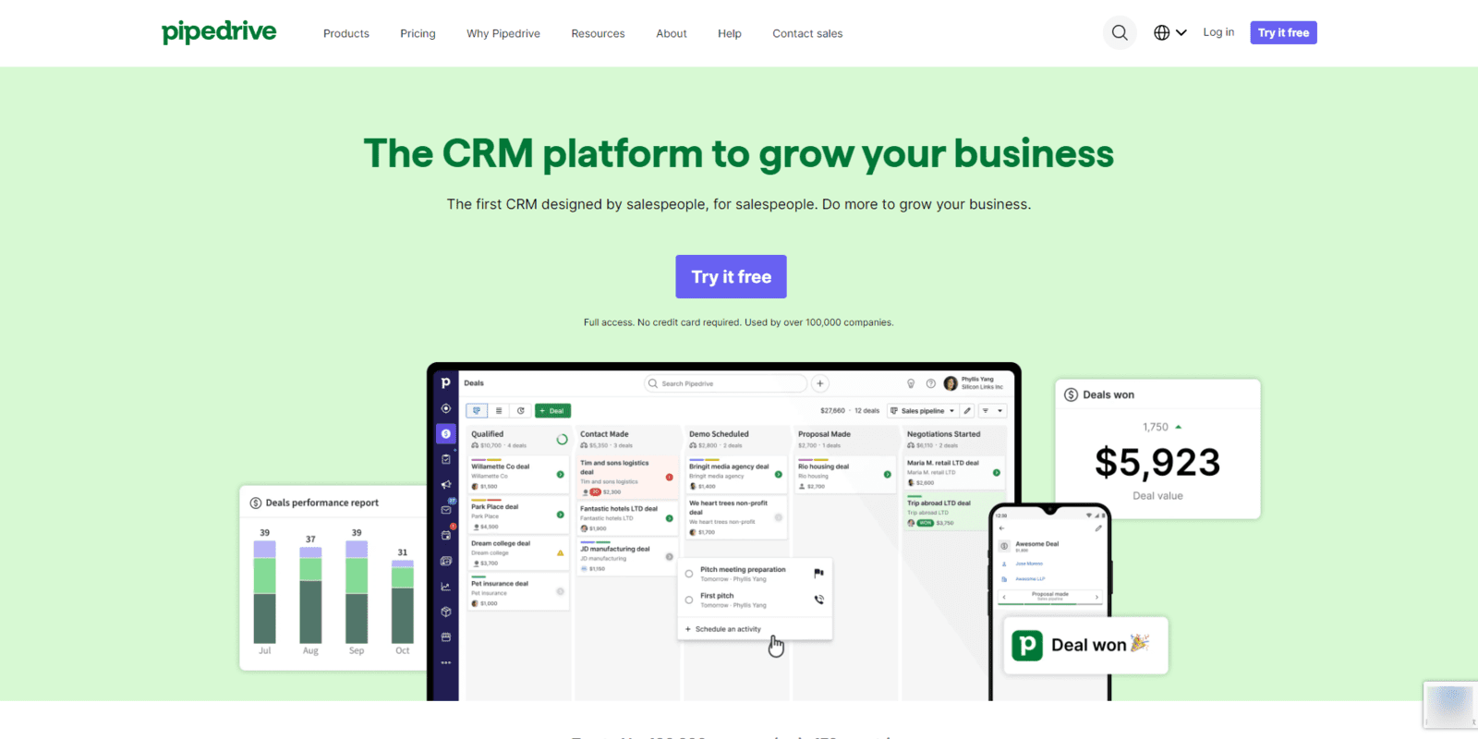Click the Log in link
The width and height of the screenshot is (1478, 739).
click(1218, 32)
